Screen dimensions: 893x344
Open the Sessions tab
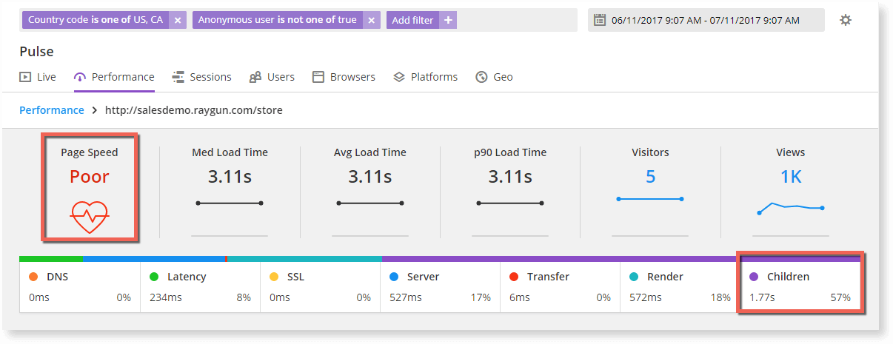(x=201, y=77)
